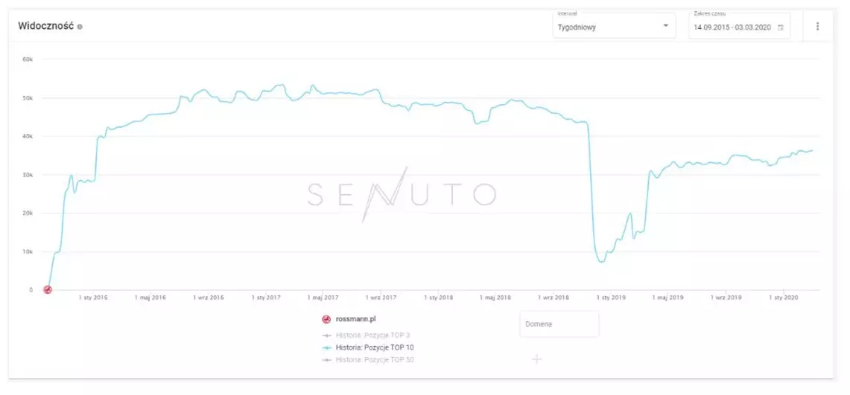Click the red marker at chart origin
Image resolution: width=850 pixels, height=395 pixels.
coord(47,290)
